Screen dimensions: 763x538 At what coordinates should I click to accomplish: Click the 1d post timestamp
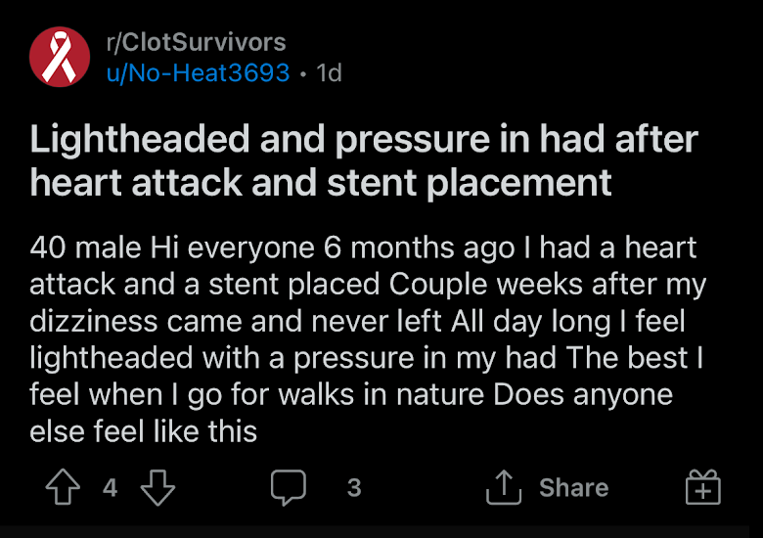(x=329, y=73)
